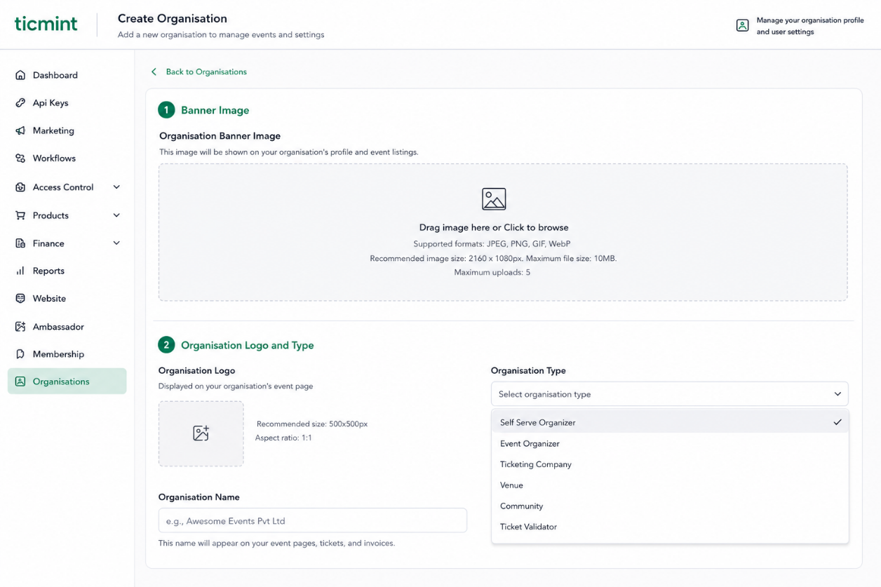The height and width of the screenshot is (587, 881).
Task: Select Event Organizer option
Action: (x=670, y=444)
